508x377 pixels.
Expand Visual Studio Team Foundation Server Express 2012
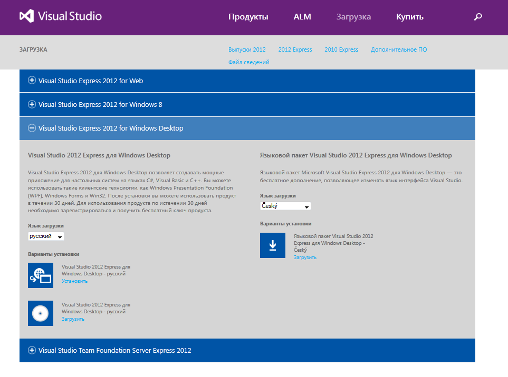(115, 350)
